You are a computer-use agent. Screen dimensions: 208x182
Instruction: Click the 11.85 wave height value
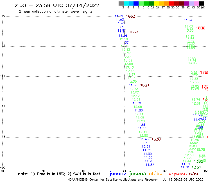[133, 85]
